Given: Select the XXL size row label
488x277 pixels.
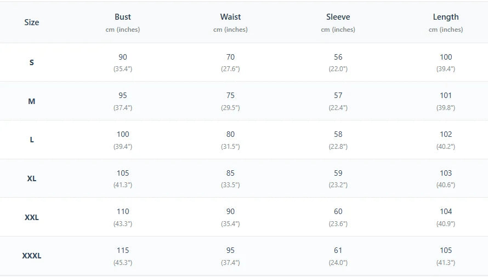Looking at the screenshot, I should click(x=32, y=217).
